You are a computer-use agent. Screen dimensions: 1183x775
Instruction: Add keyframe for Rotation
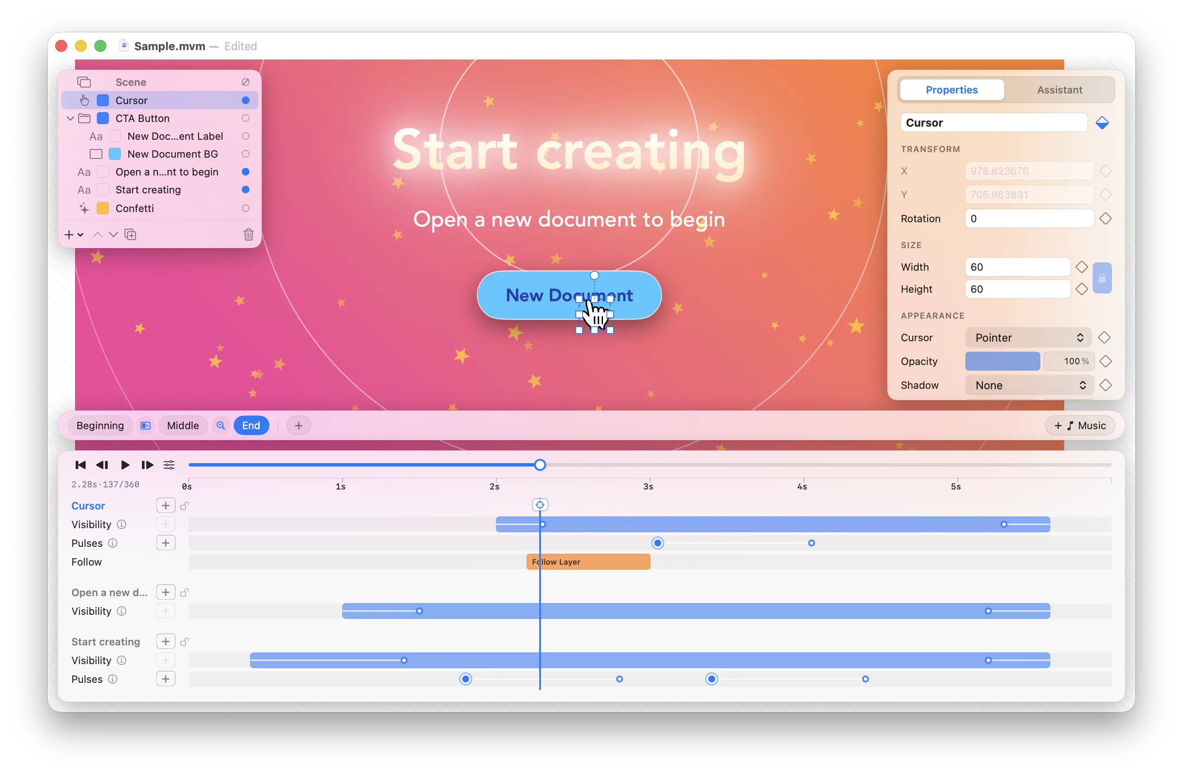click(x=1106, y=219)
